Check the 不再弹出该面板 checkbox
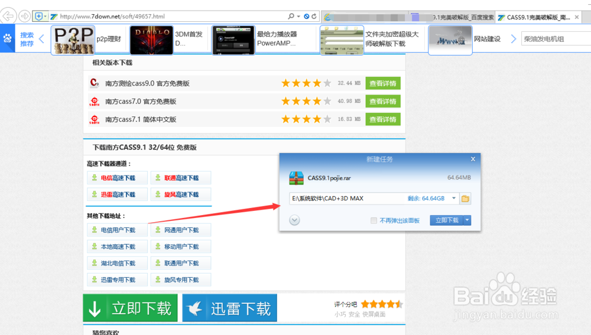This screenshot has width=591, height=335. point(374,220)
